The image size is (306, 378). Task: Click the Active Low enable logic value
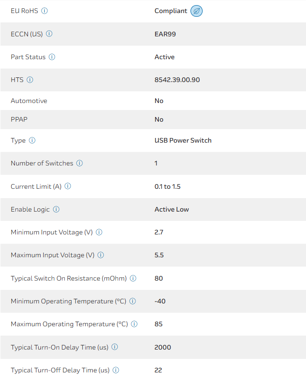click(171, 209)
